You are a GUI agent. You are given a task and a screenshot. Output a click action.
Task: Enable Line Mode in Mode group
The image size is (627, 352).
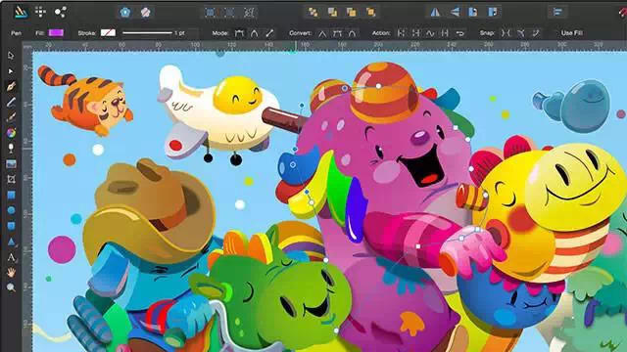coord(269,33)
